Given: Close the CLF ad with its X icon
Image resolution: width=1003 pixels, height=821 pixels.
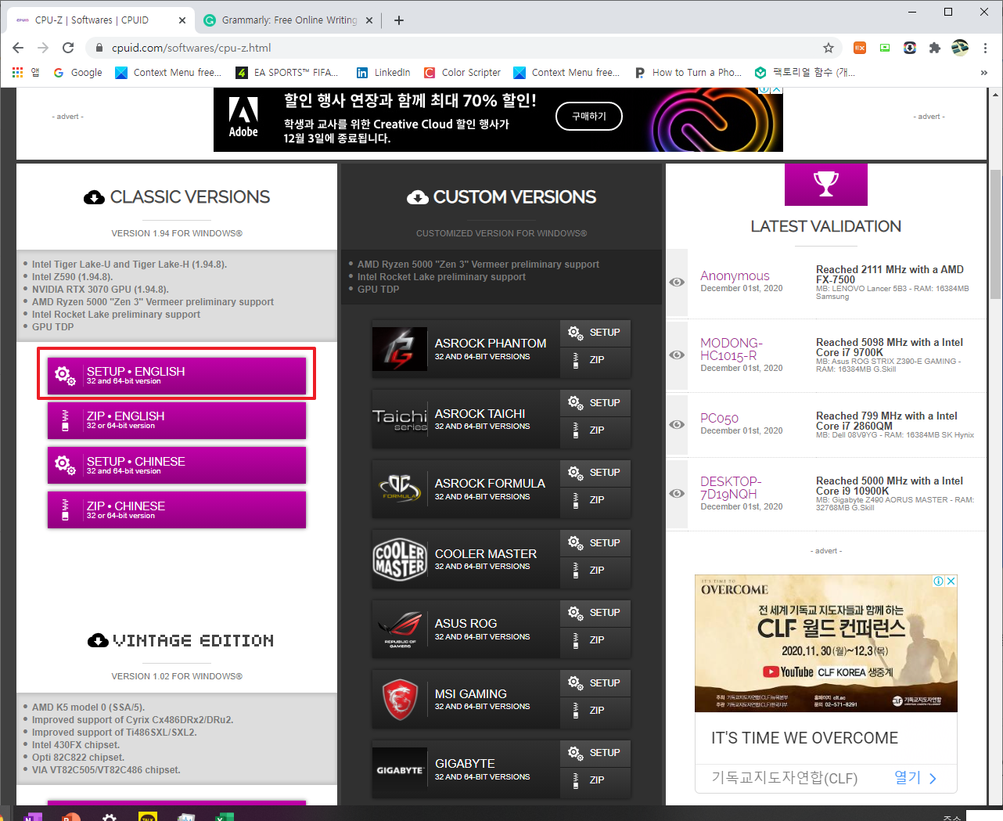Looking at the screenshot, I should (x=951, y=581).
